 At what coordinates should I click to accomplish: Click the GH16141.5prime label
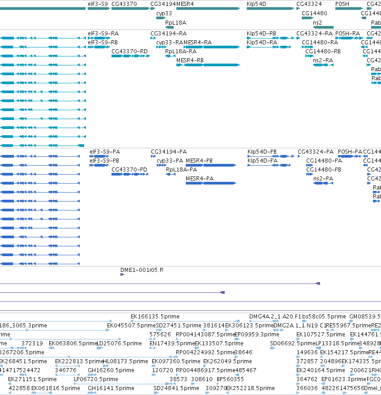(x=111, y=388)
